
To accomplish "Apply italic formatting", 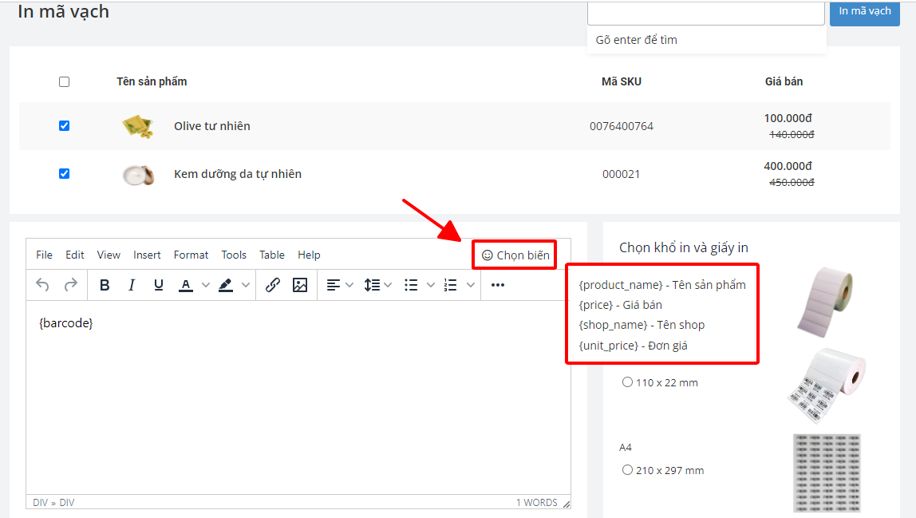I will [x=132, y=285].
